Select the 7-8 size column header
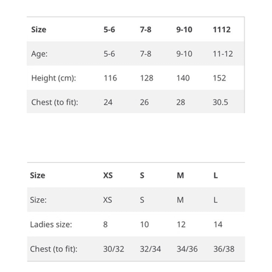The height and width of the screenshot is (272, 272). [x=146, y=29]
